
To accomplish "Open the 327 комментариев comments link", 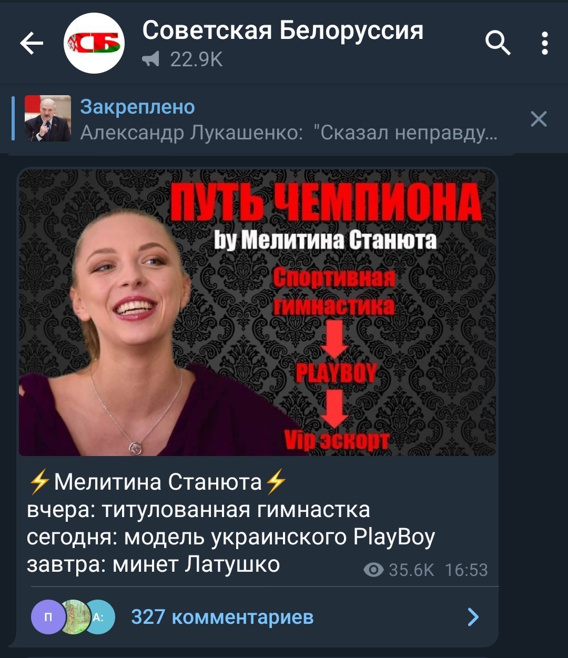I will point(222,616).
